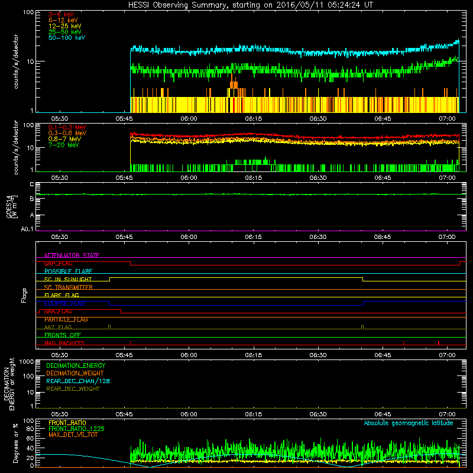This screenshot has height=473, width=473.
Task: Select the ECLIPSE_FLAG label
Action: coord(64,303)
